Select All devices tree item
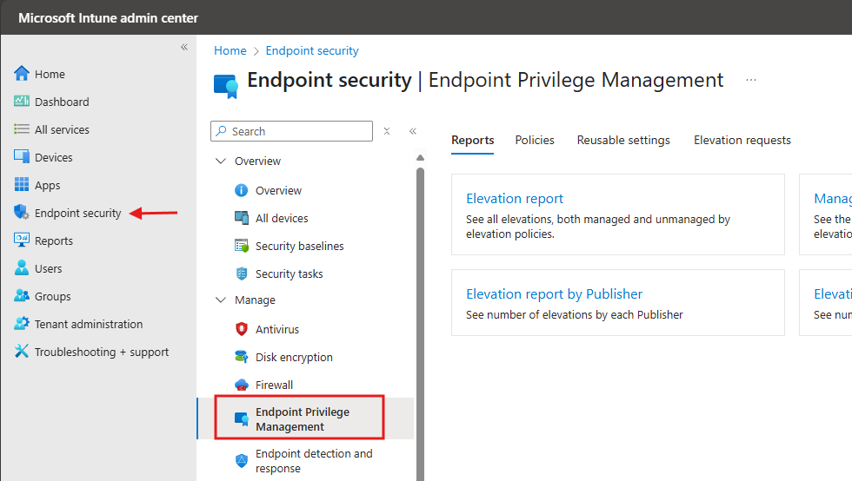Image resolution: width=852 pixels, height=481 pixels. pyautogui.click(x=282, y=218)
